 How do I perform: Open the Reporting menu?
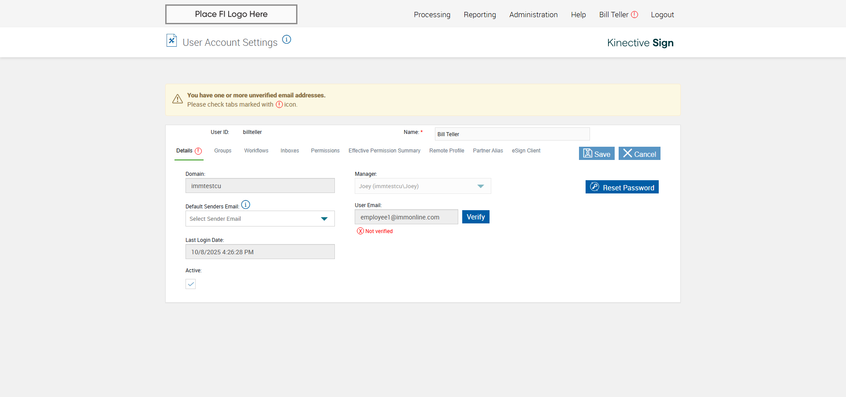(x=479, y=15)
